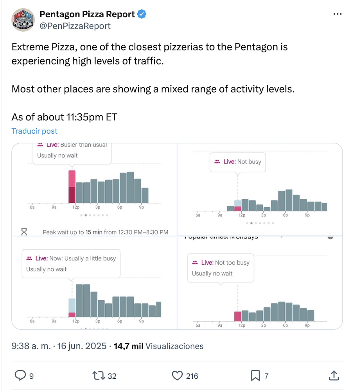Click the blue verified badge
Screen dimensions: 352x392
142,14
